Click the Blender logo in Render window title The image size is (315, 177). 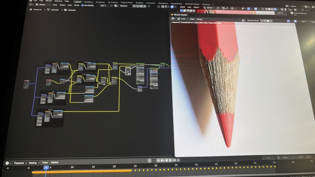click(x=172, y=15)
